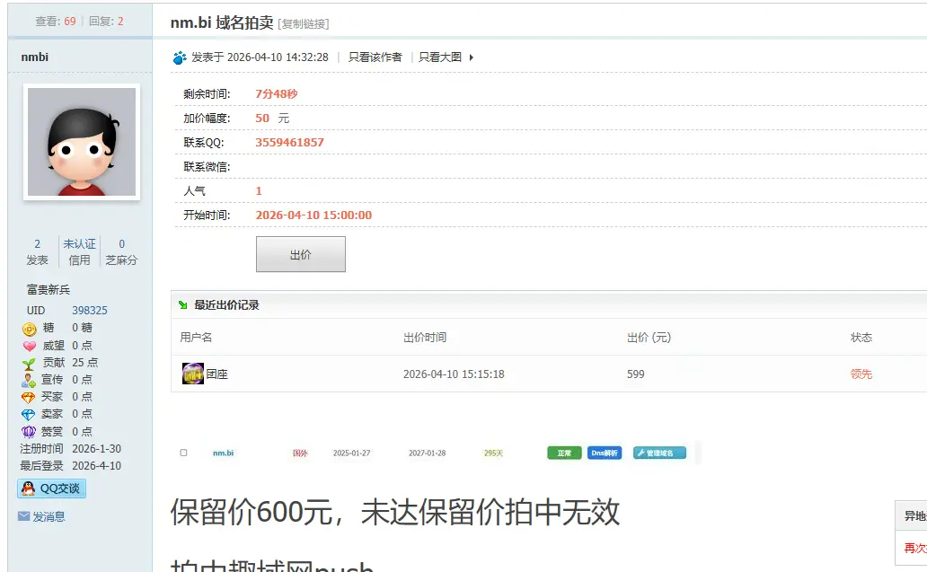Screen dimensions: 927x572
Task: Select the 只看该作者 filter link
Action: [x=375, y=57]
